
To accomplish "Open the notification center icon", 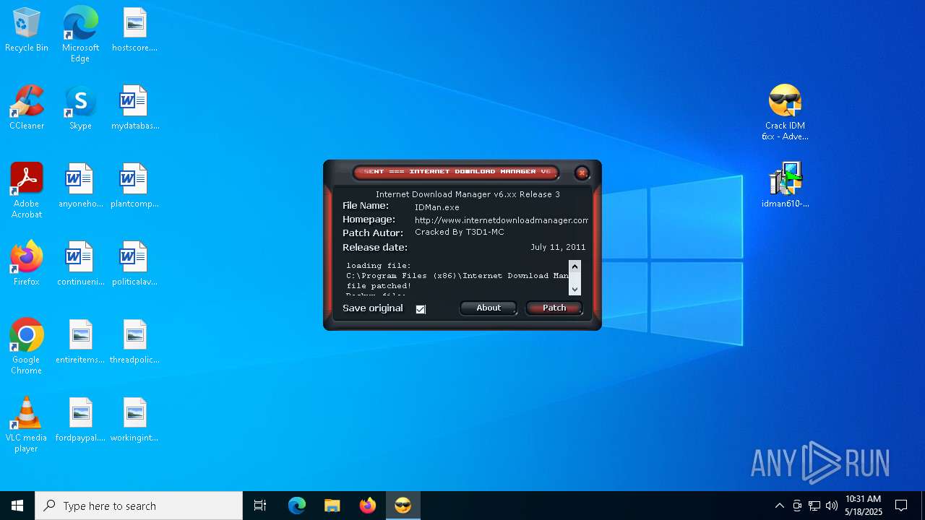I will coord(901,506).
